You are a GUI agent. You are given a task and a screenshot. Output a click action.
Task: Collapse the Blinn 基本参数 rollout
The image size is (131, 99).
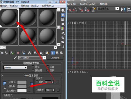[x=3, y=75]
